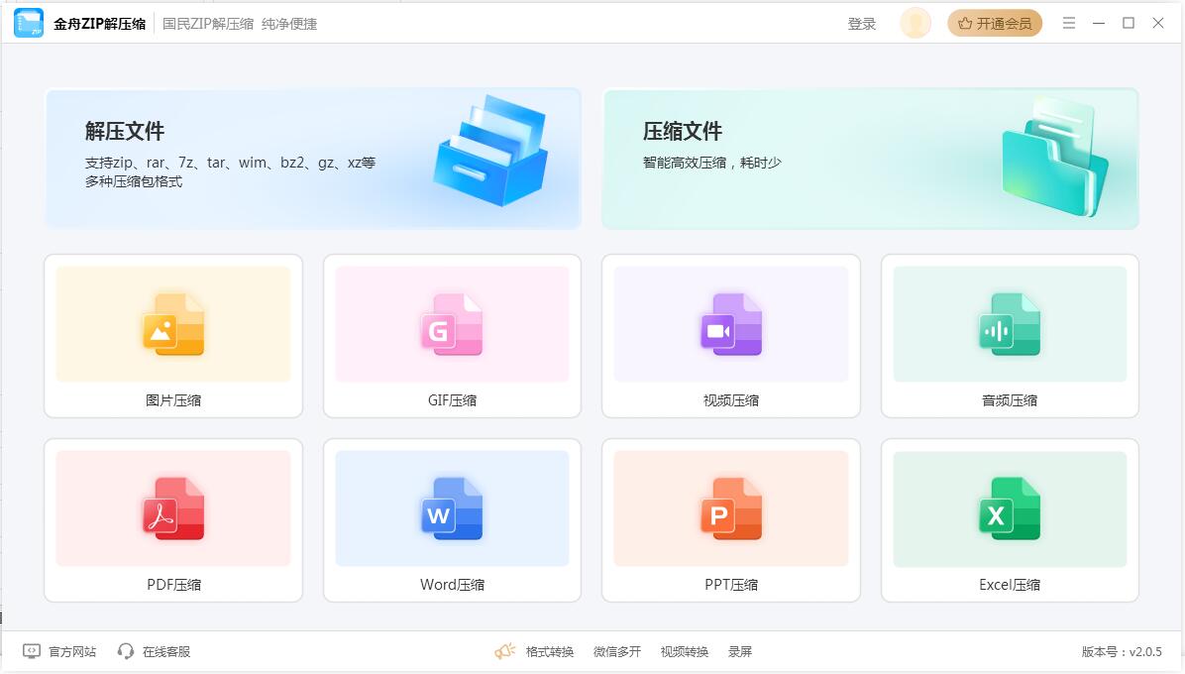Close the 金舟ZIP解压缩 window
This screenshot has height=674, width=1185.
click(1158, 24)
